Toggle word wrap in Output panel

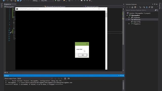[69, 79]
